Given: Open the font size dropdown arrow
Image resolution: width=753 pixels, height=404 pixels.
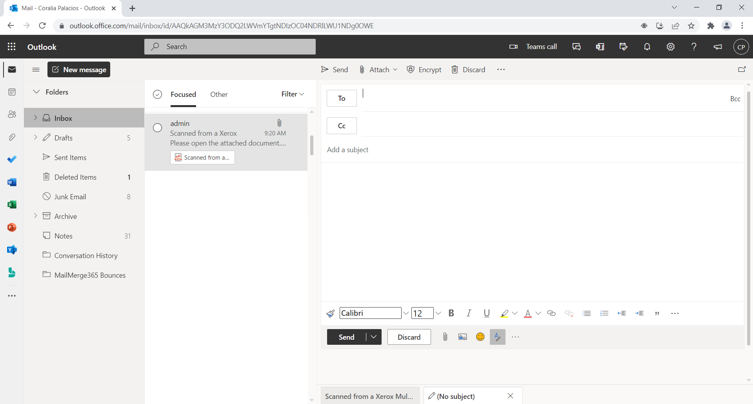Looking at the screenshot, I should pos(438,313).
